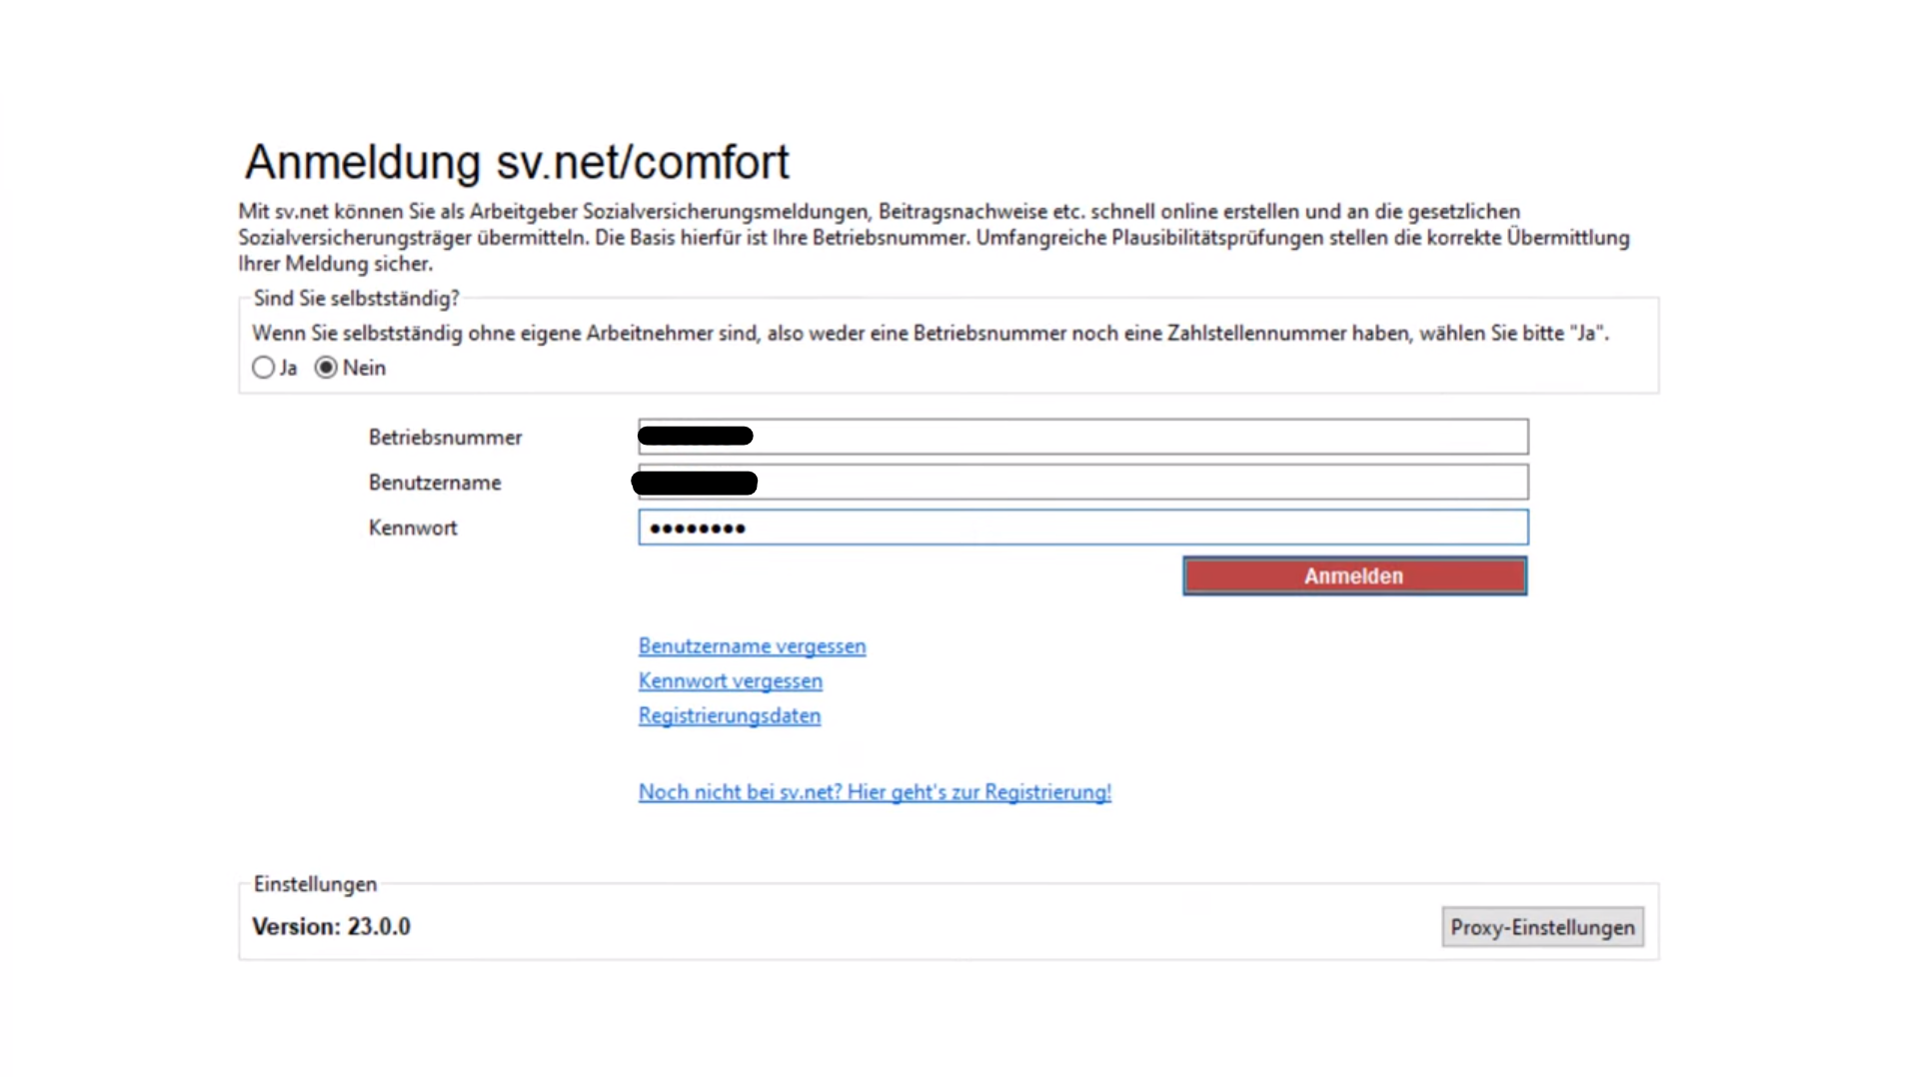This screenshot has width=1919, height=1077.
Task: Click the Benutzername input field
Action: [x=1083, y=482]
